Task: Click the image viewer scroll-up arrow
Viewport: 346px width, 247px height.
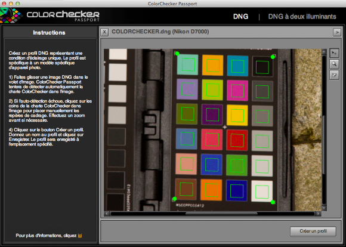Action: [x=324, y=52]
